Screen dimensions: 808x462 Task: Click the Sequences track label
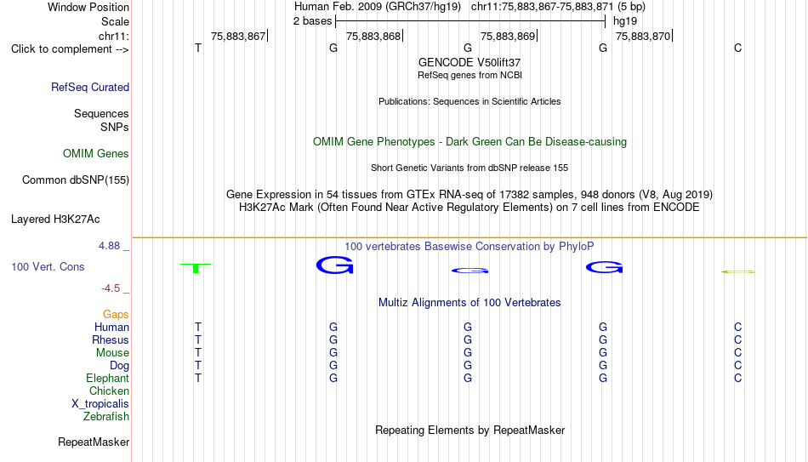pyautogui.click(x=101, y=113)
